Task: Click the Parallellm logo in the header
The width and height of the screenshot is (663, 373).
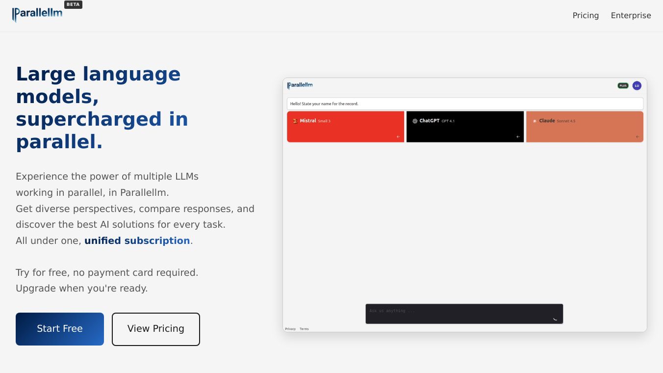Action: coord(37,14)
